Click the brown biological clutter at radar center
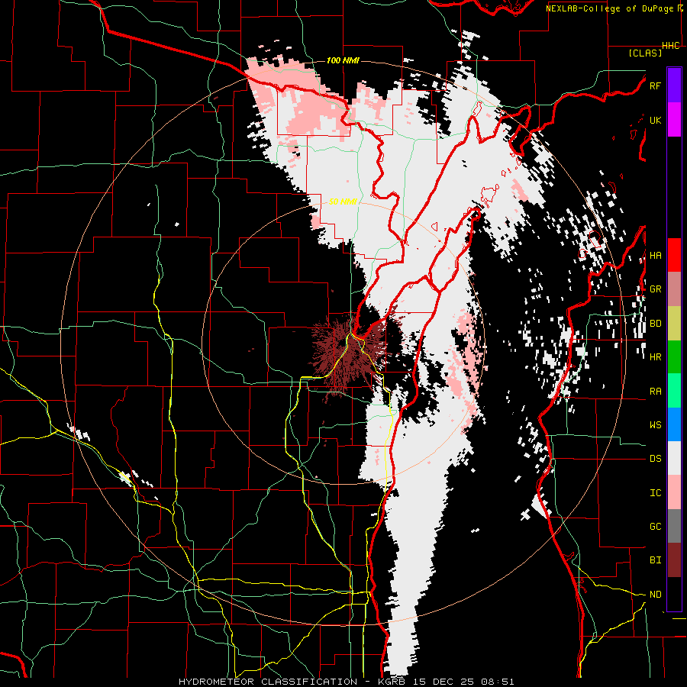Image resolution: width=687 pixels, height=687 pixels. [x=349, y=353]
